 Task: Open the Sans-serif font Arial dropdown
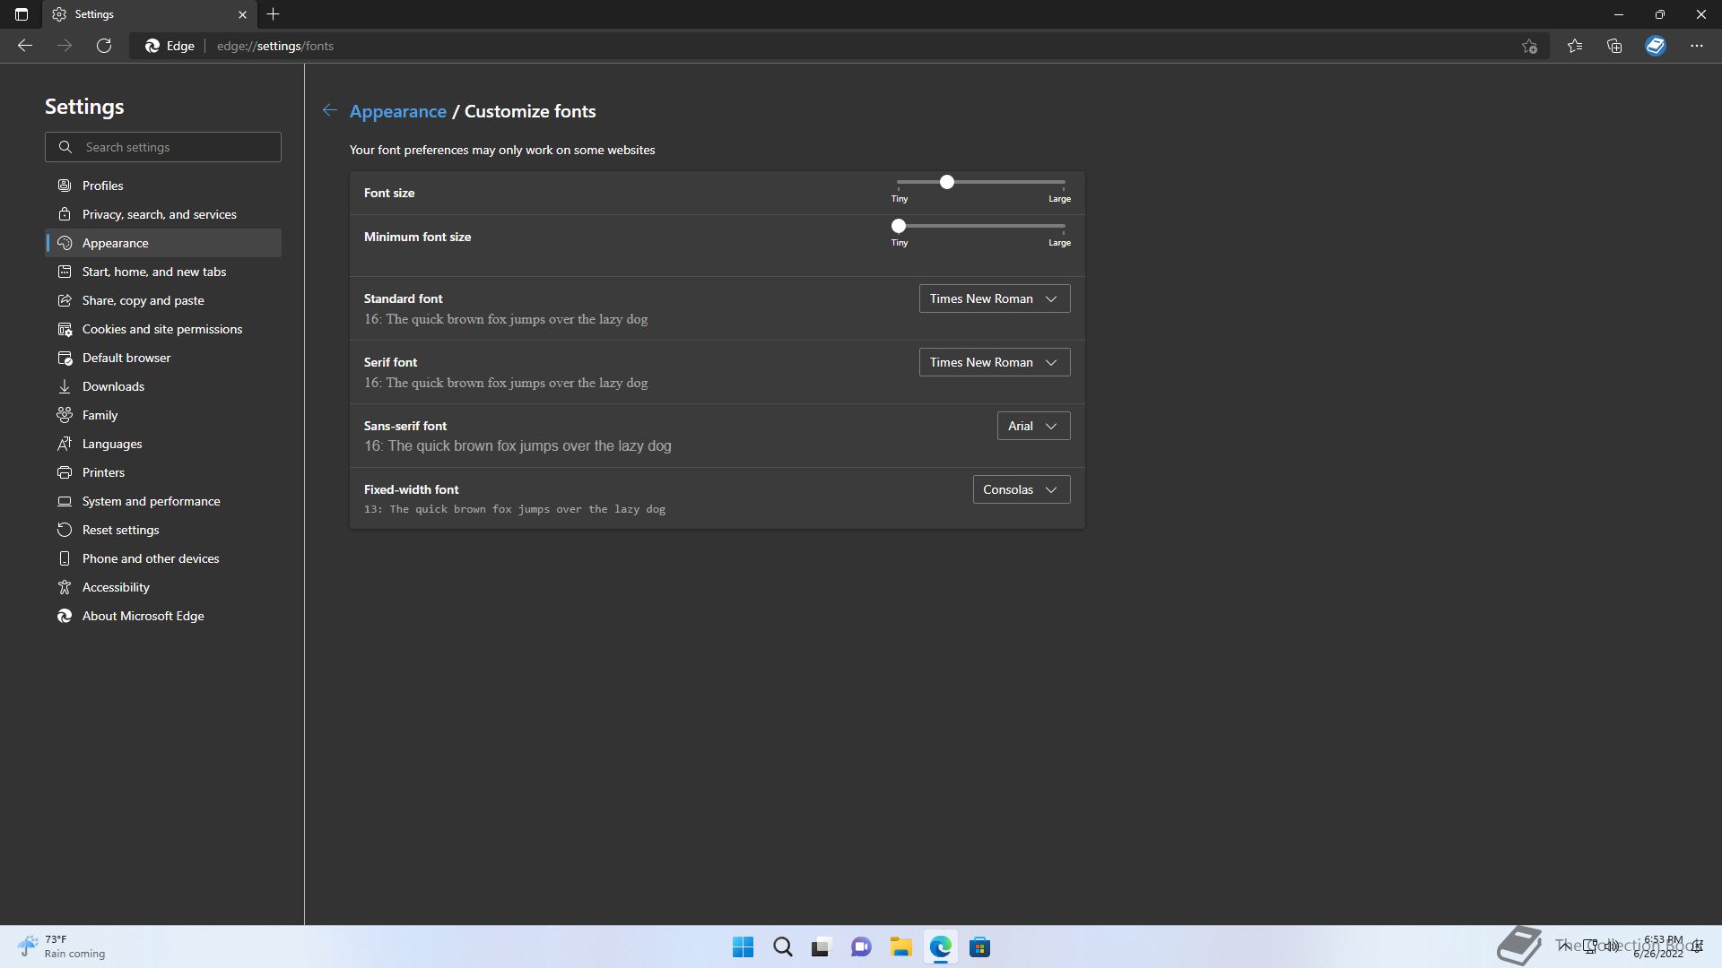coord(1033,426)
